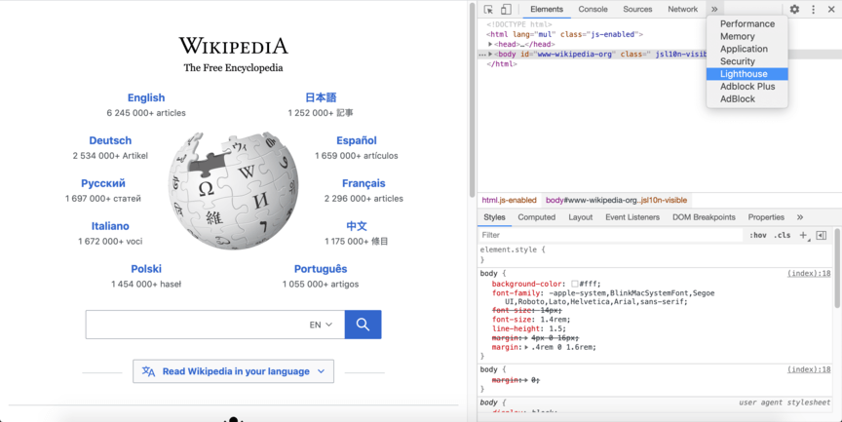Open the Italiano Wikipedia link
Viewport: 842px width, 422px height.
pos(110,226)
